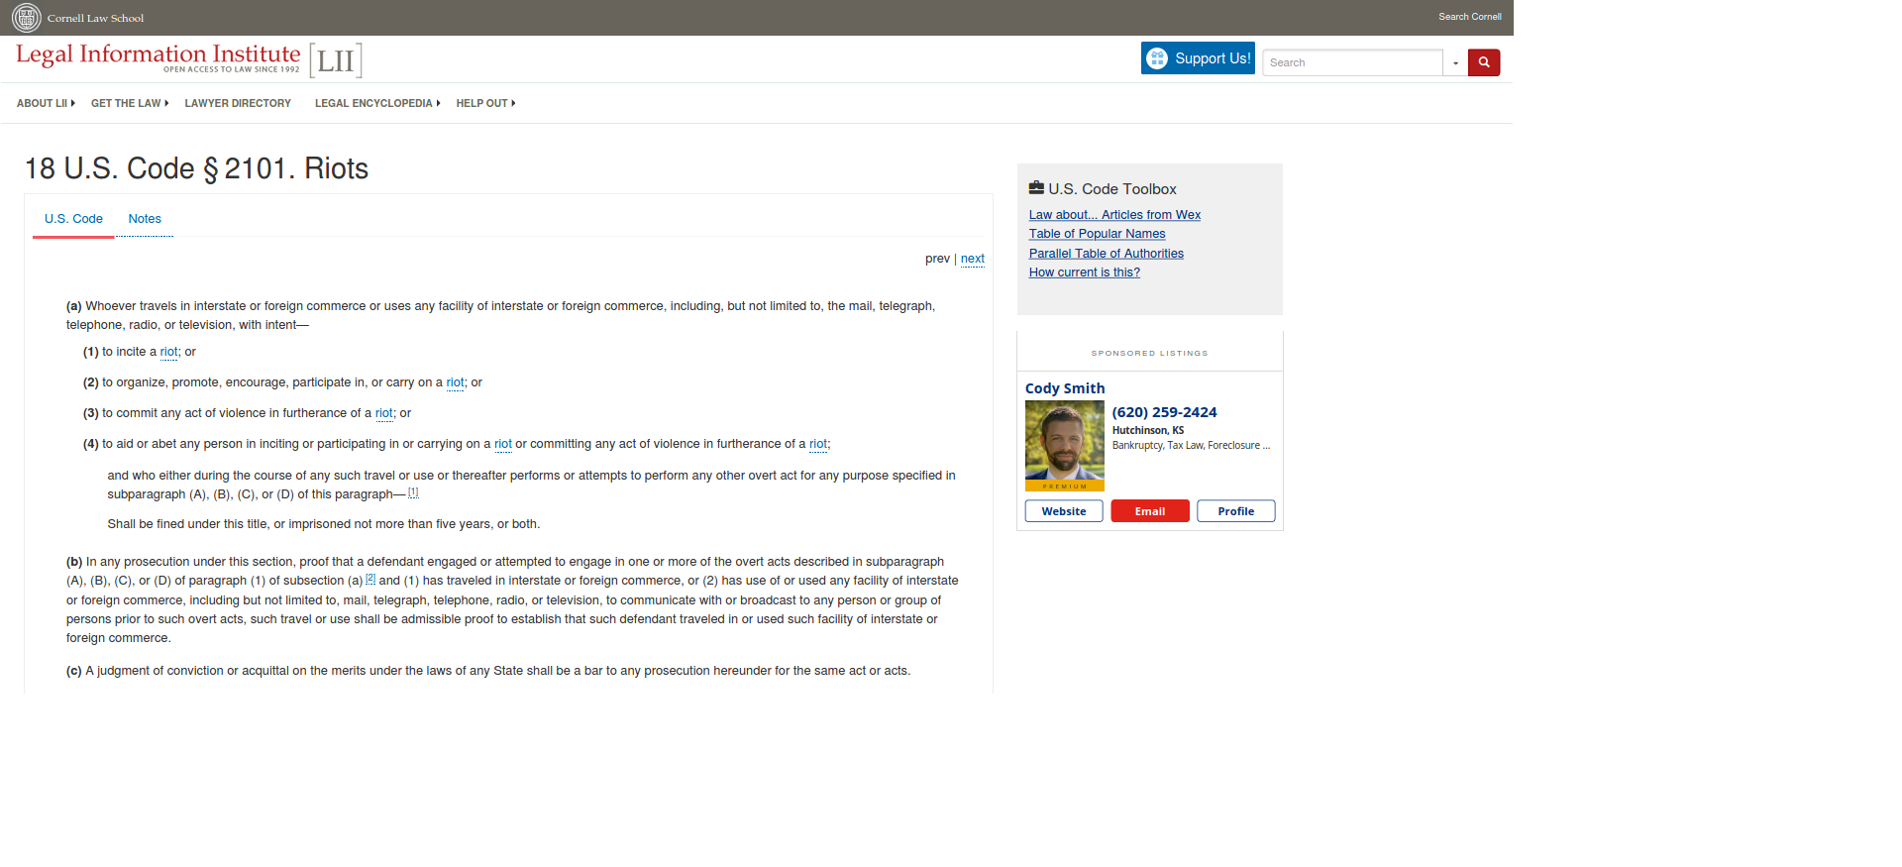Click Cornell Law School header text
1902x867 pixels.
pyautogui.click(x=95, y=18)
